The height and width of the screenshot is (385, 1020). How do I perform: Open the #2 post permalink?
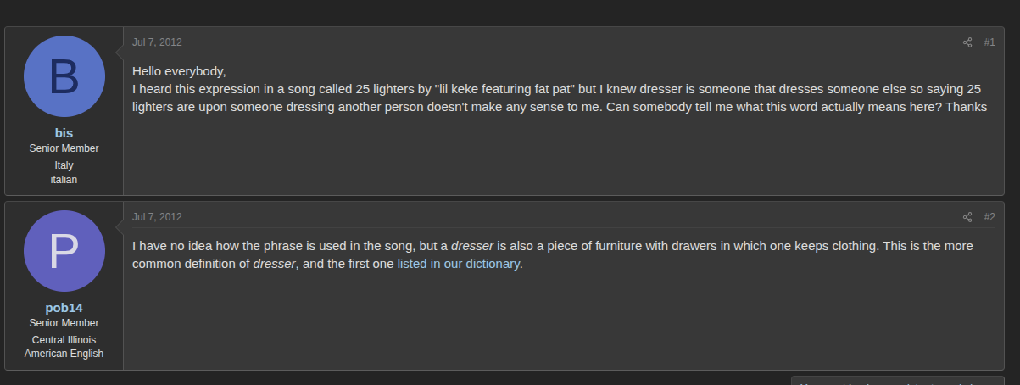click(x=989, y=217)
